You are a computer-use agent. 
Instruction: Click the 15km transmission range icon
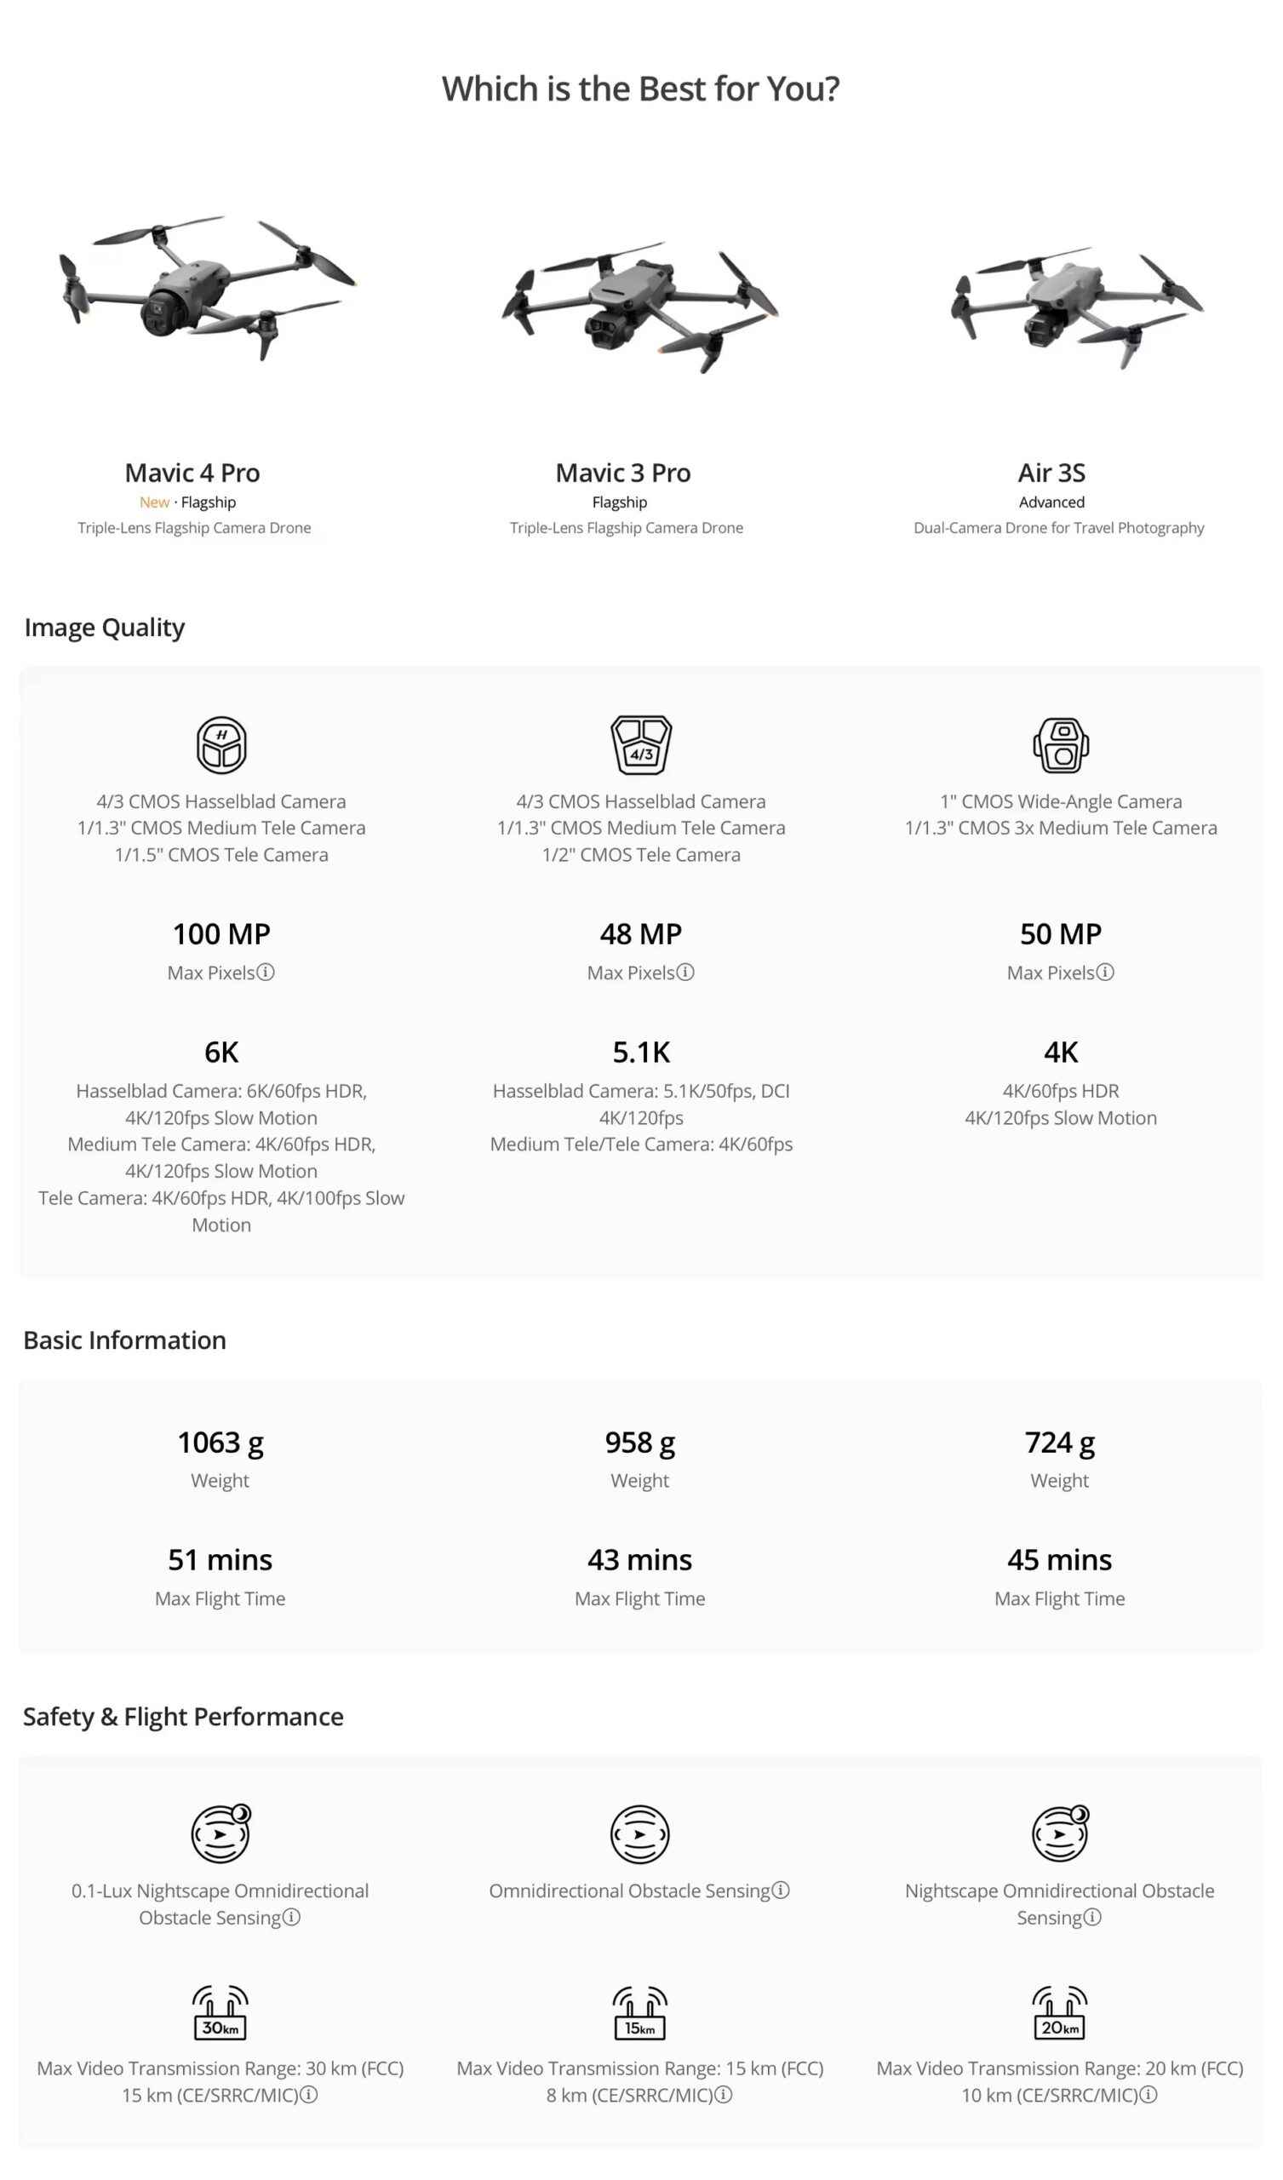[639, 2012]
